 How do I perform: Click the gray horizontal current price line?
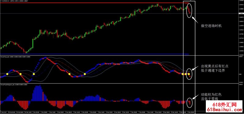pyautogui.click(x=119, y=13)
